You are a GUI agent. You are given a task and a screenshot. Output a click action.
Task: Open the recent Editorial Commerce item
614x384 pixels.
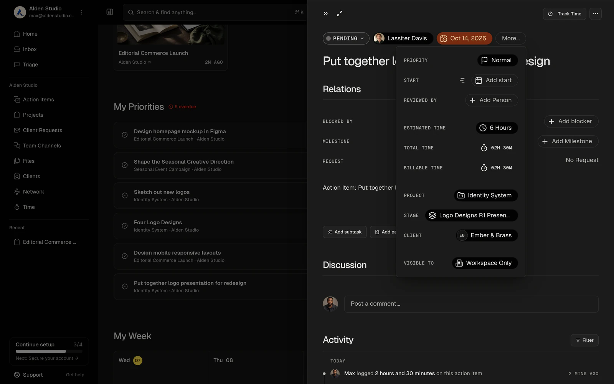click(45, 242)
